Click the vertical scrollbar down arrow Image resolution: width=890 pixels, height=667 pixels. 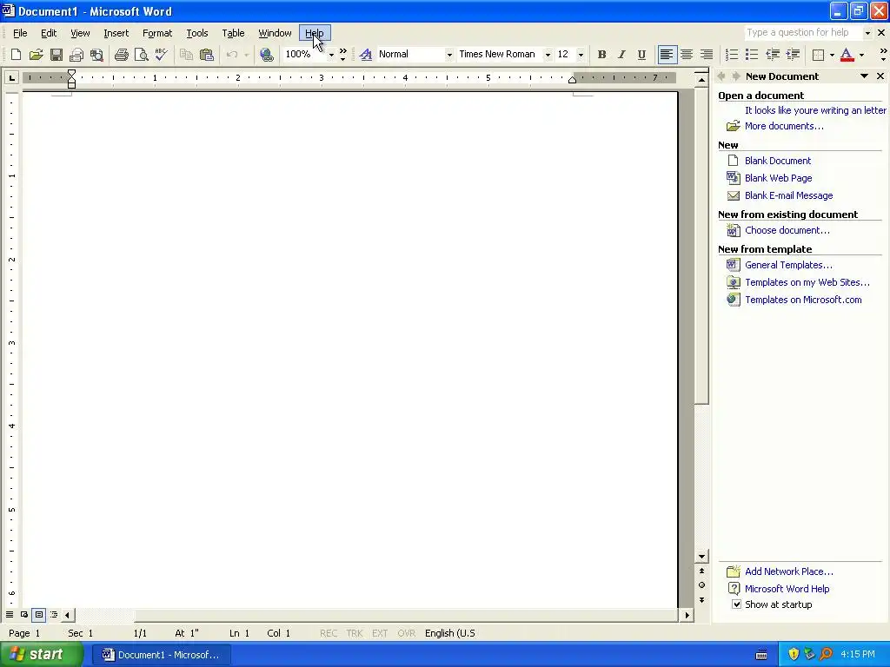pos(701,557)
